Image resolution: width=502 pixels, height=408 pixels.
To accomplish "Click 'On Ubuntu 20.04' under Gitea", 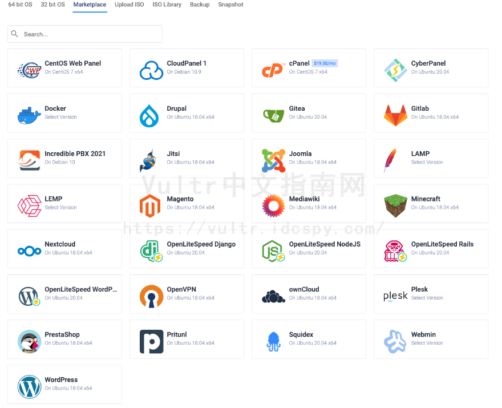I will click(x=307, y=117).
